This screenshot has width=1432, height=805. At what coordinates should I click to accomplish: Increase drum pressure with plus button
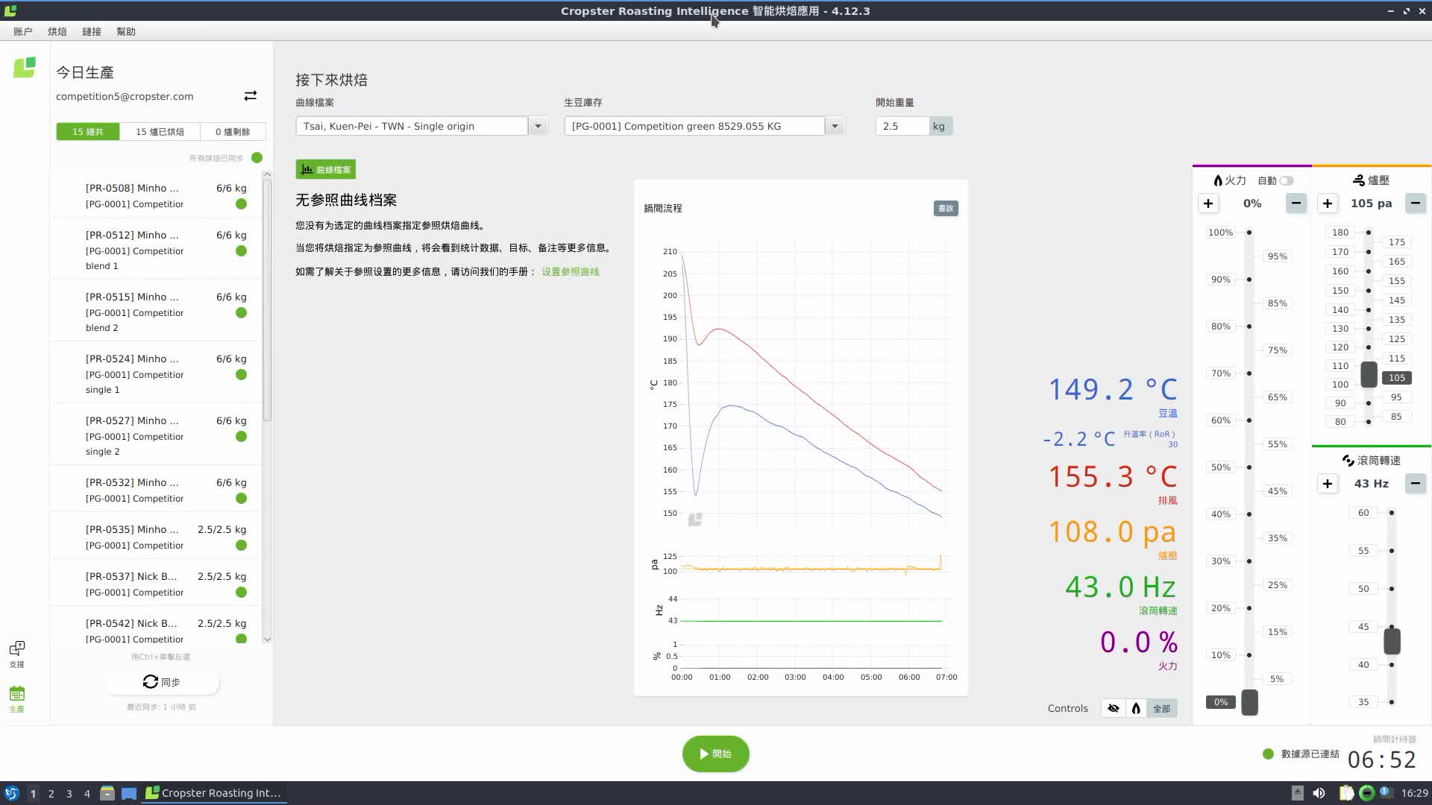(x=1328, y=203)
